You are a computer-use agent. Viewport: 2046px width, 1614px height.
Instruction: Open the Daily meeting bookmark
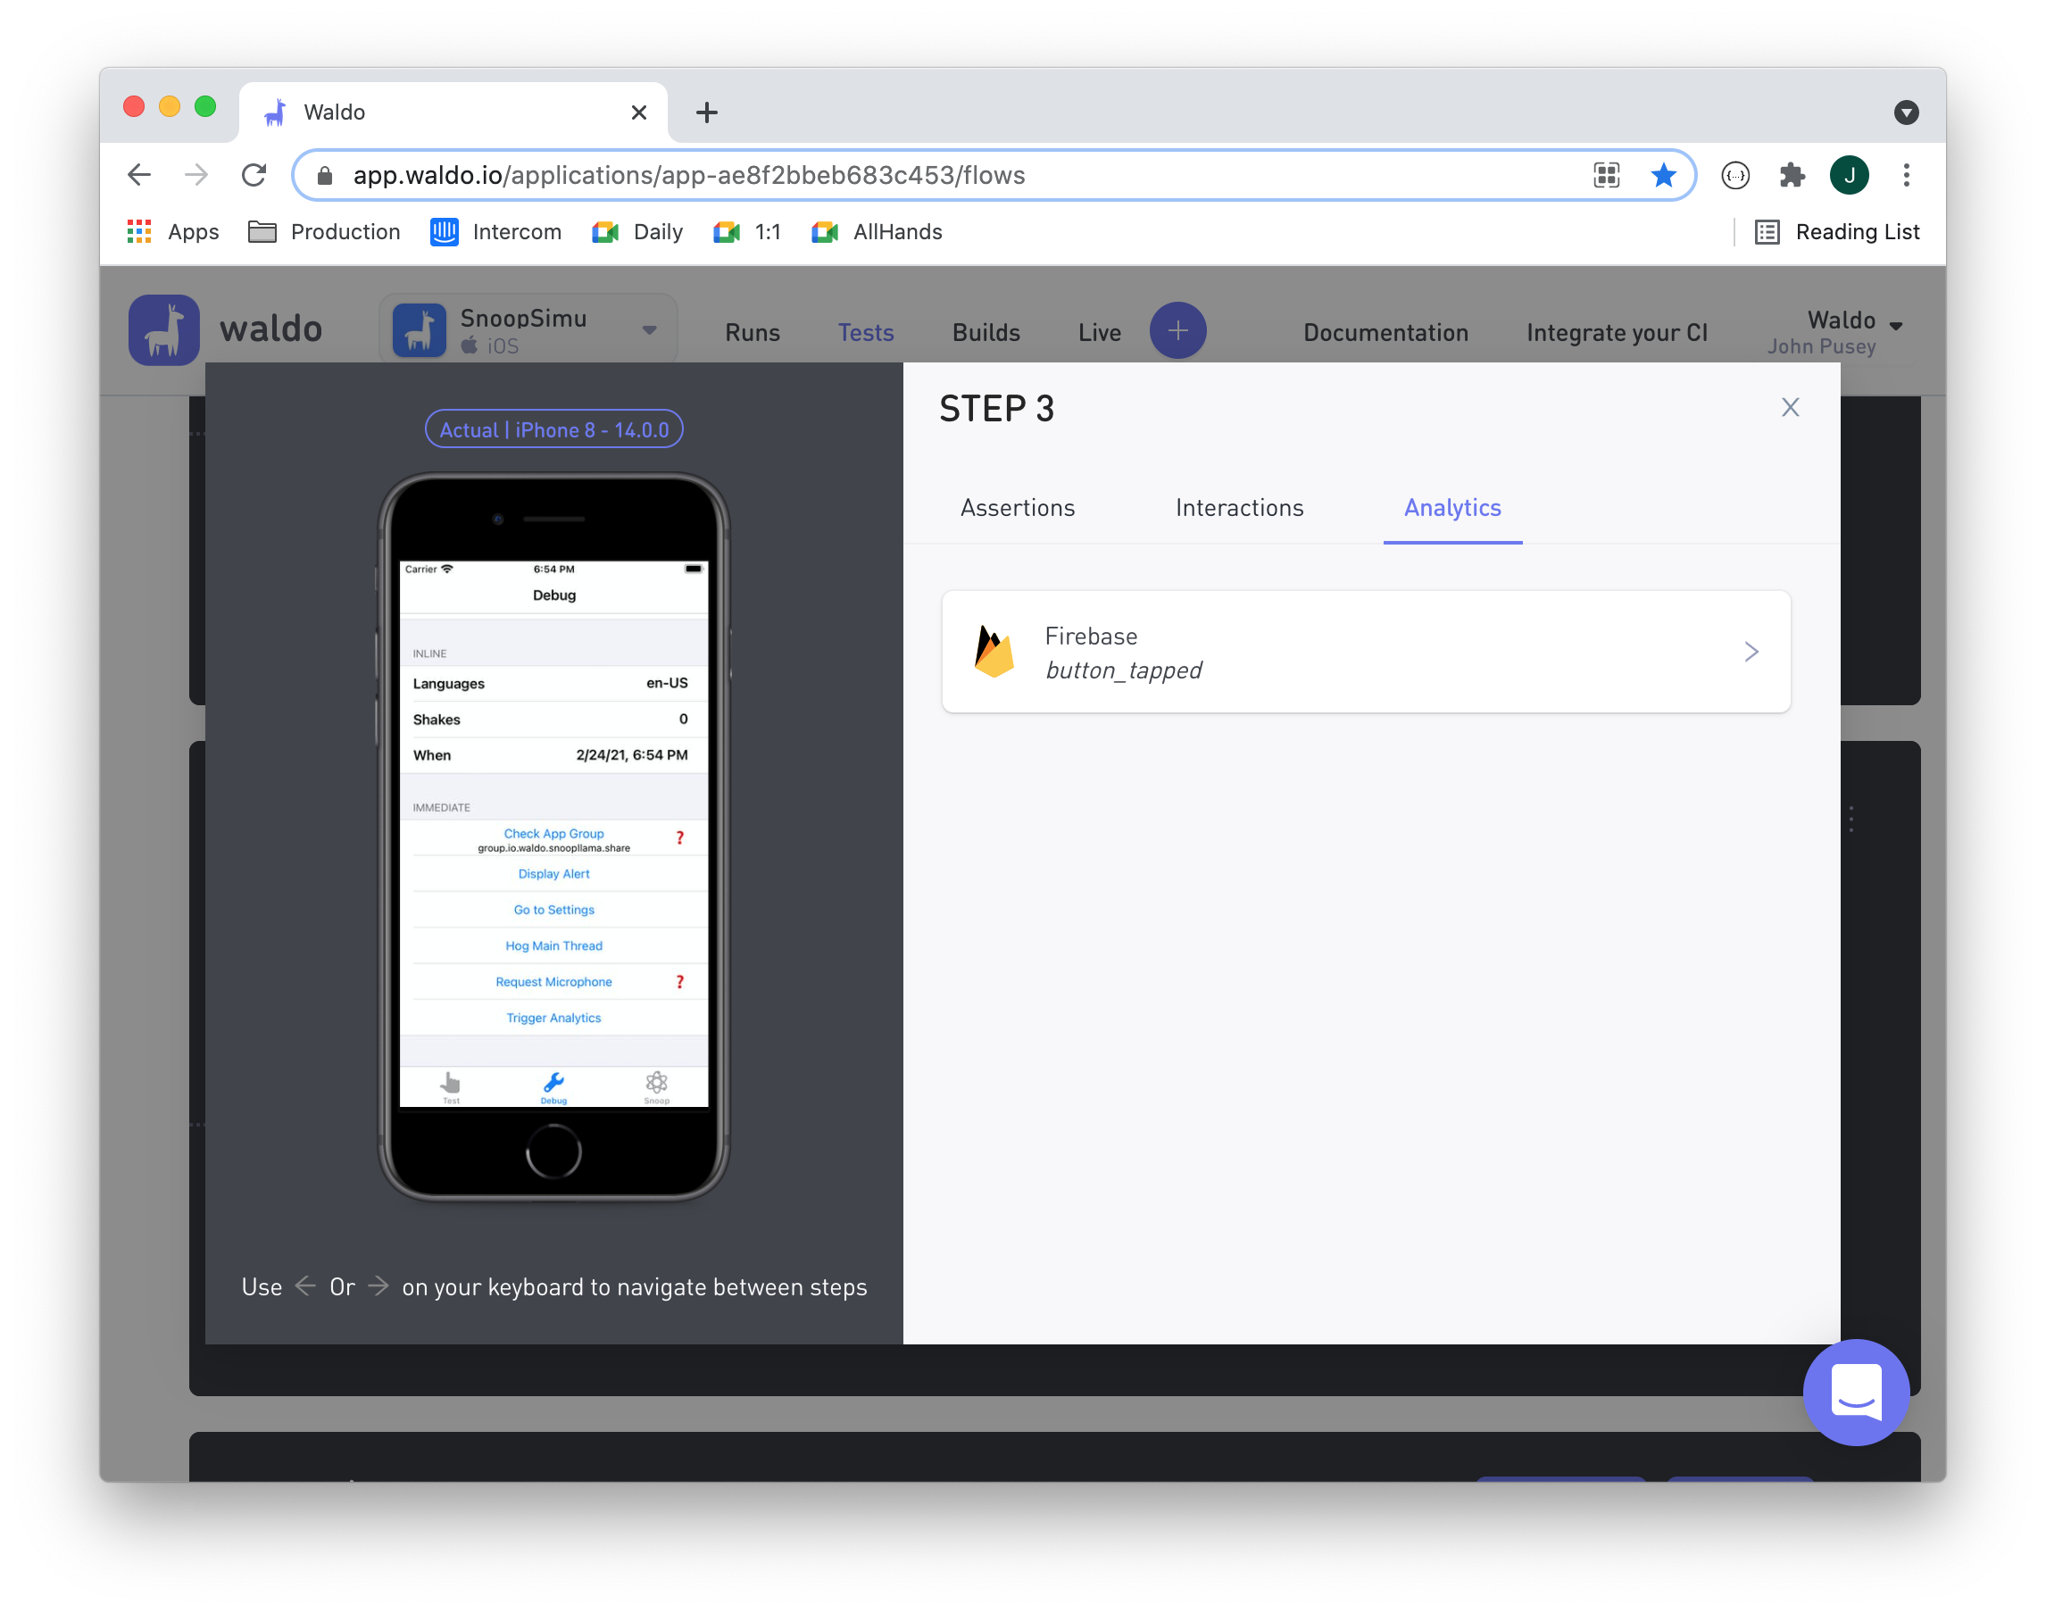638,231
